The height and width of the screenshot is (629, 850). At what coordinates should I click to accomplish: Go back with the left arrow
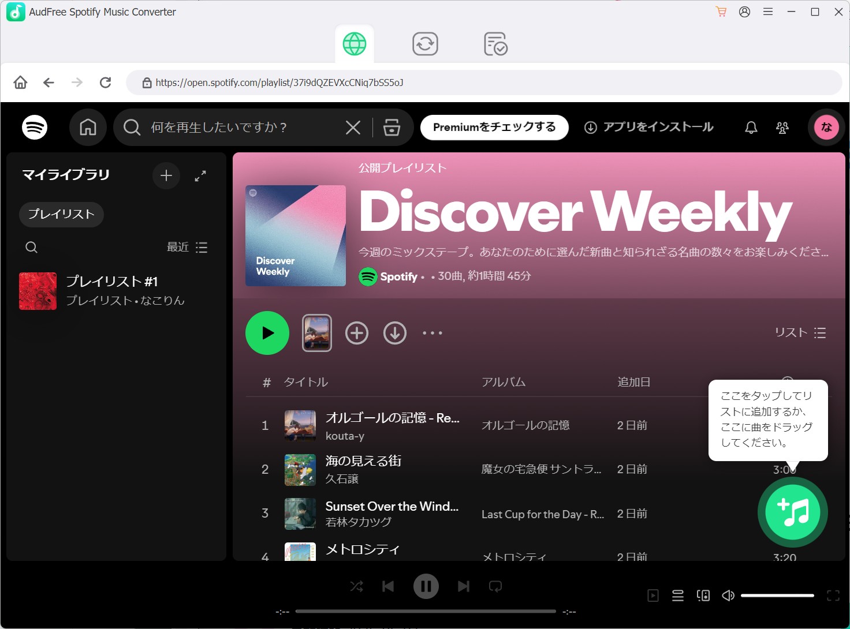49,83
